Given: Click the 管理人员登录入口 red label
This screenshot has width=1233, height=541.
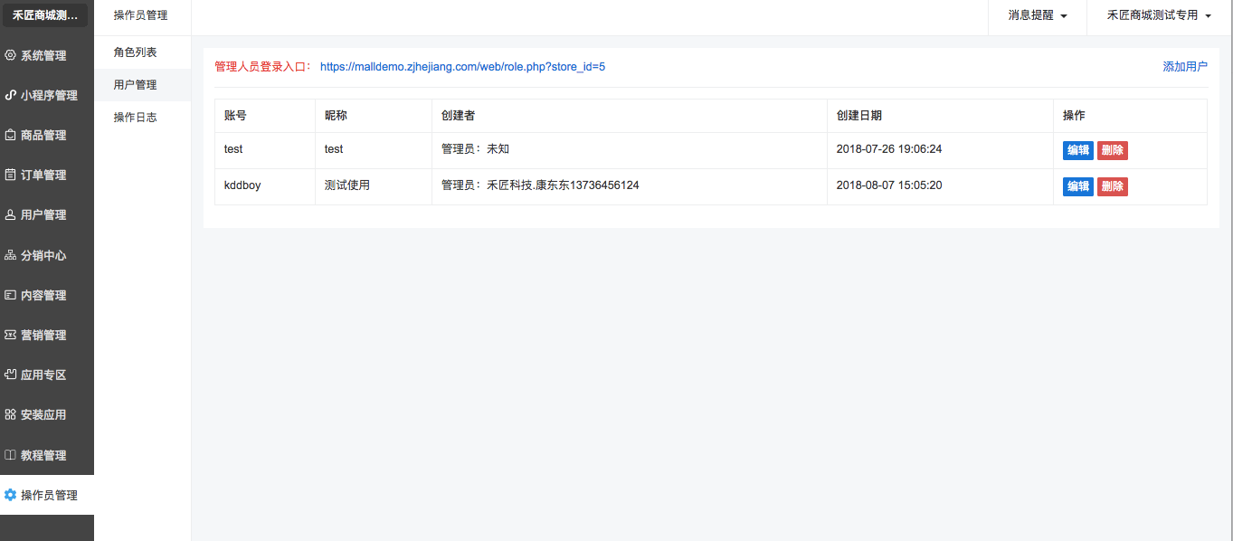Looking at the screenshot, I should click(263, 67).
